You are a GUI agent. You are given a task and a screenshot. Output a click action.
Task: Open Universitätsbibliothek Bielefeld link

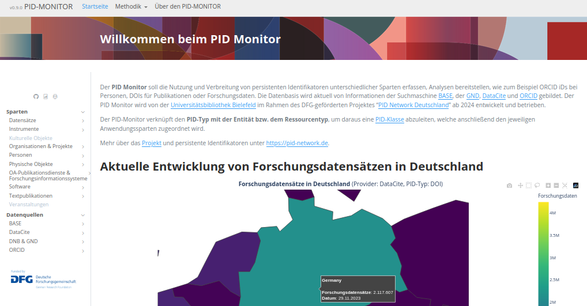point(213,105)
